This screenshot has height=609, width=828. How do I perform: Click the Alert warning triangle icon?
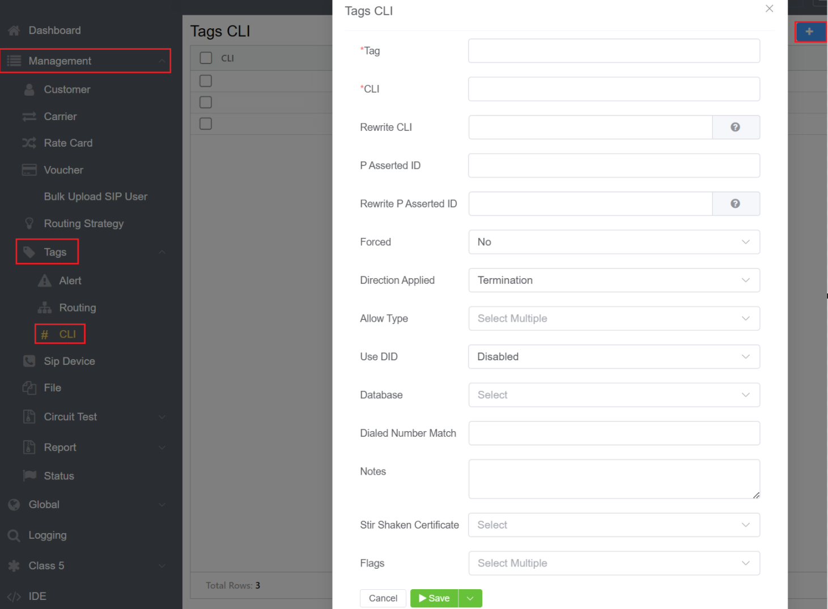44,281
